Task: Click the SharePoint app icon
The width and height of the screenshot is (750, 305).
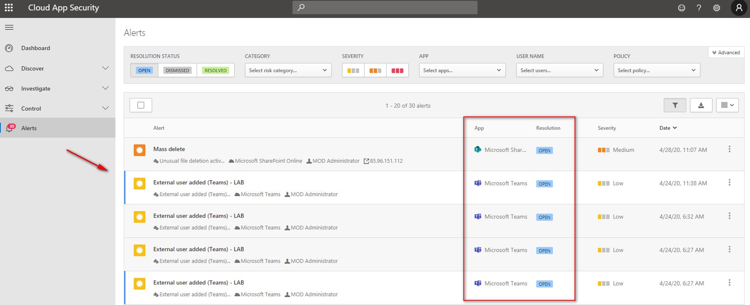Action: 477,149
